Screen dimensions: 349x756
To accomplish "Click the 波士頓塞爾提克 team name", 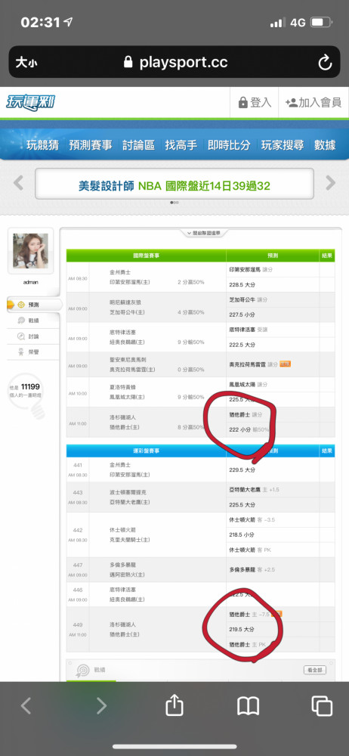I will (x=127, y=492).
